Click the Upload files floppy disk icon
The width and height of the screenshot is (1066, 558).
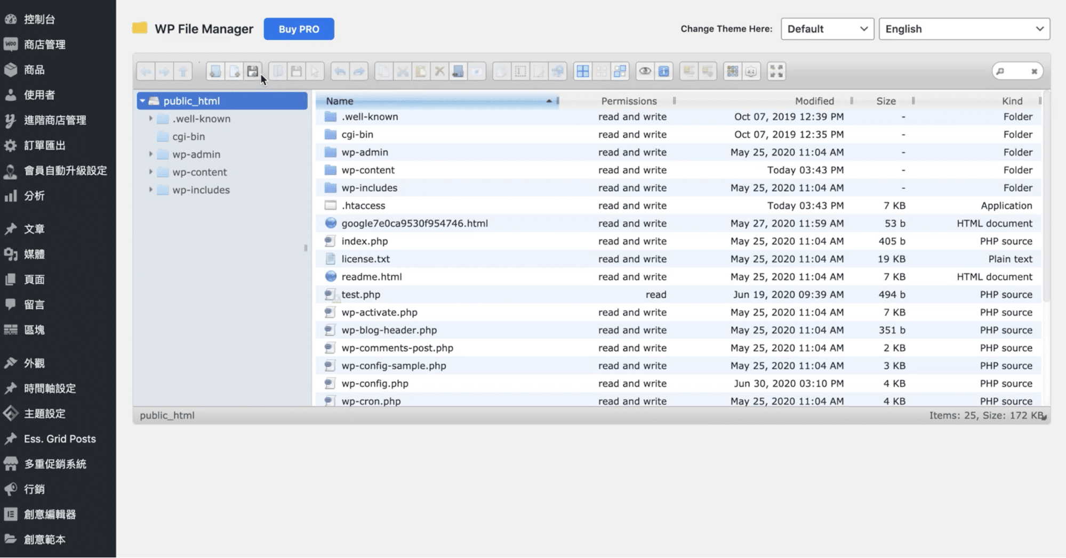pos(253,71)
